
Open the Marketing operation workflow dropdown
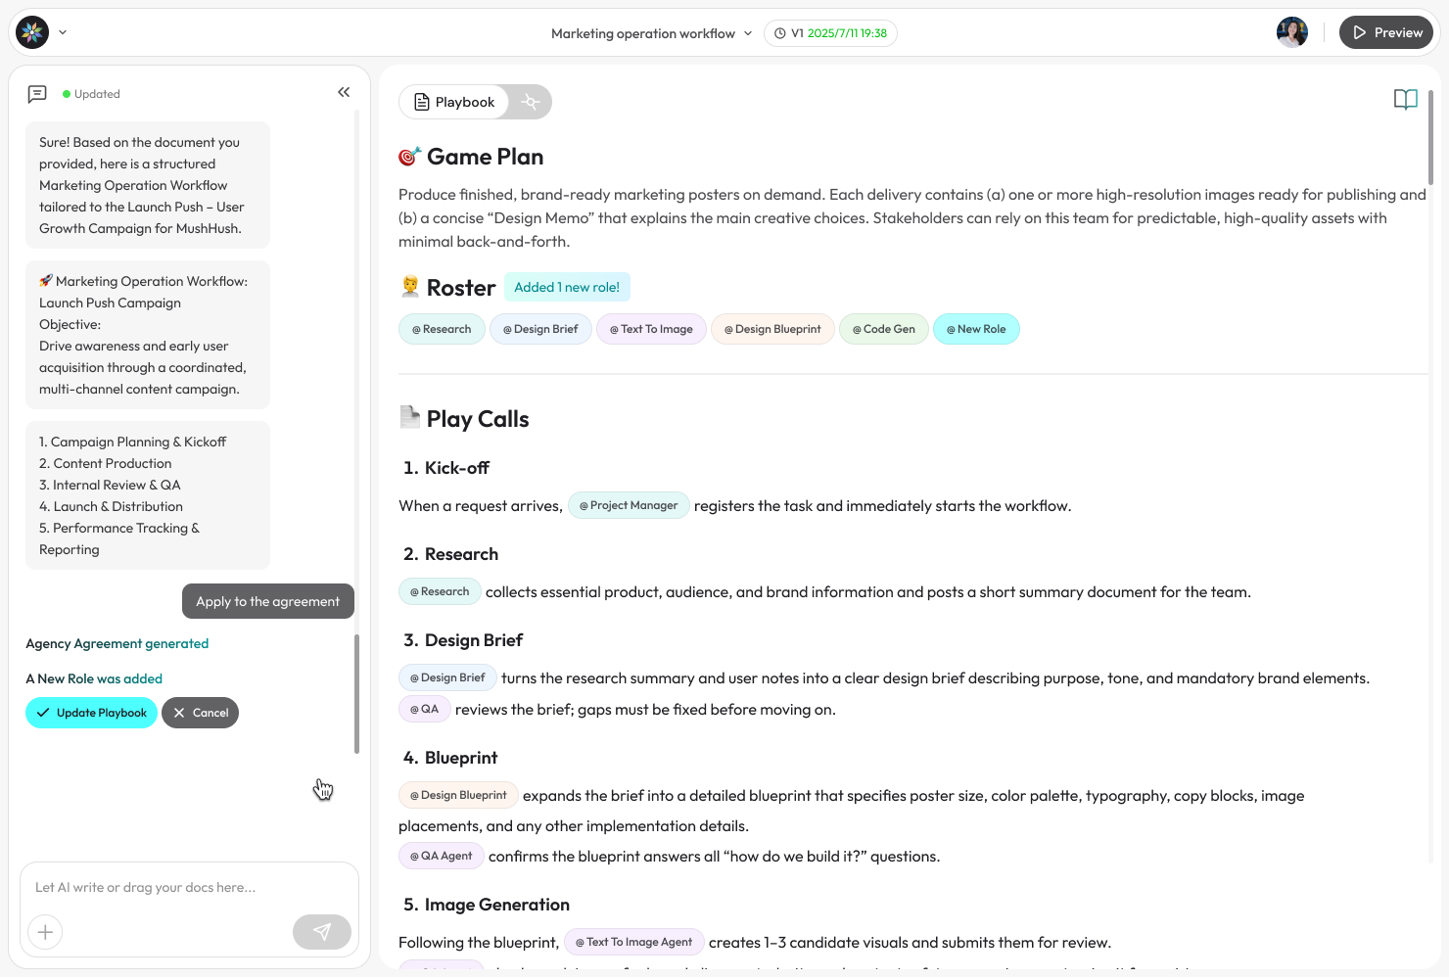[651, 33]
